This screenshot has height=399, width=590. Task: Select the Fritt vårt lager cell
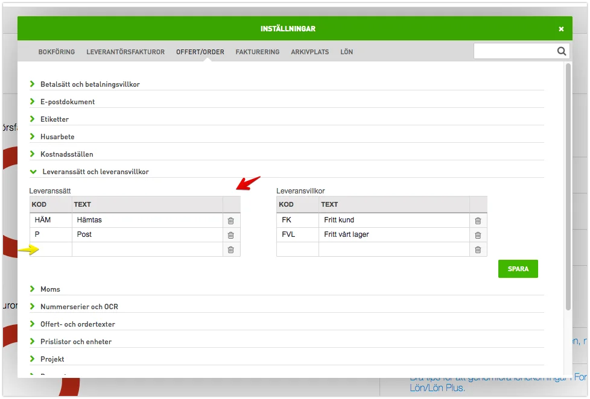tap(395, 234)
